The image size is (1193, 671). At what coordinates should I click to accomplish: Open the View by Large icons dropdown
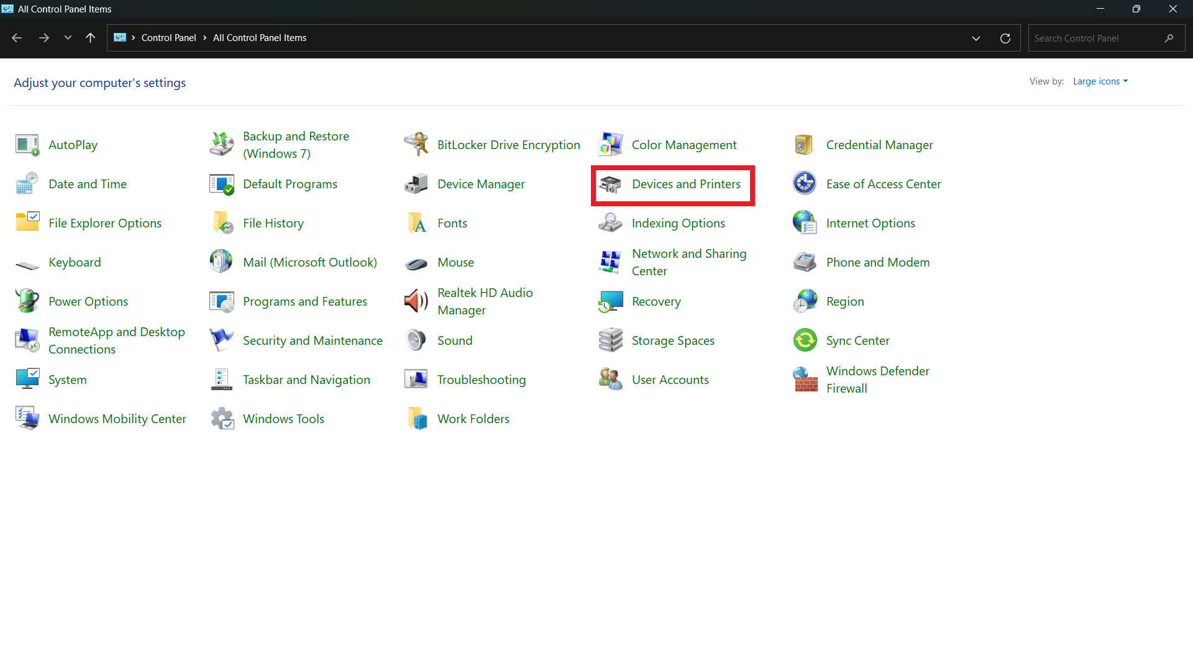click(1100, 81)
